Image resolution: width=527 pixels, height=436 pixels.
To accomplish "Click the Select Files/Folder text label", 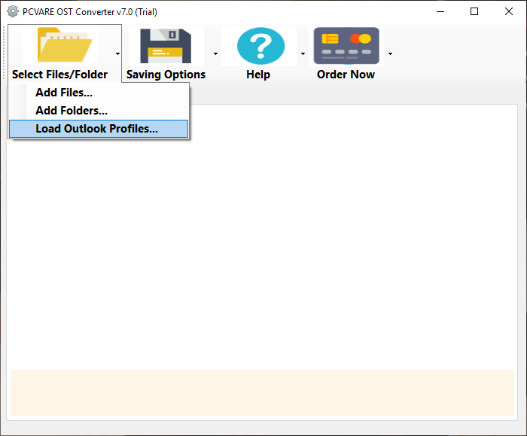I will click(x=59, y=75).
